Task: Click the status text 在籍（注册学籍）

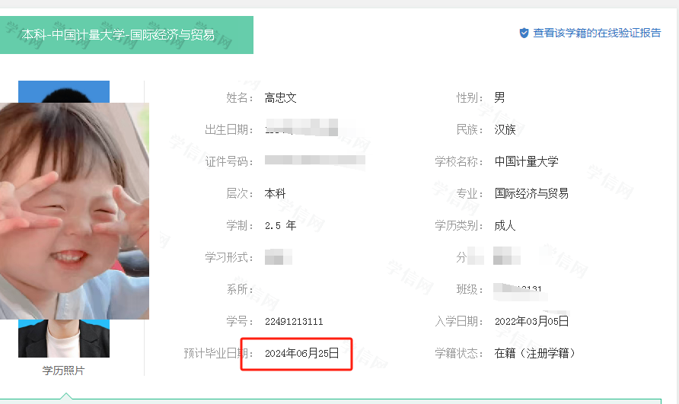Action: [534, 353]
